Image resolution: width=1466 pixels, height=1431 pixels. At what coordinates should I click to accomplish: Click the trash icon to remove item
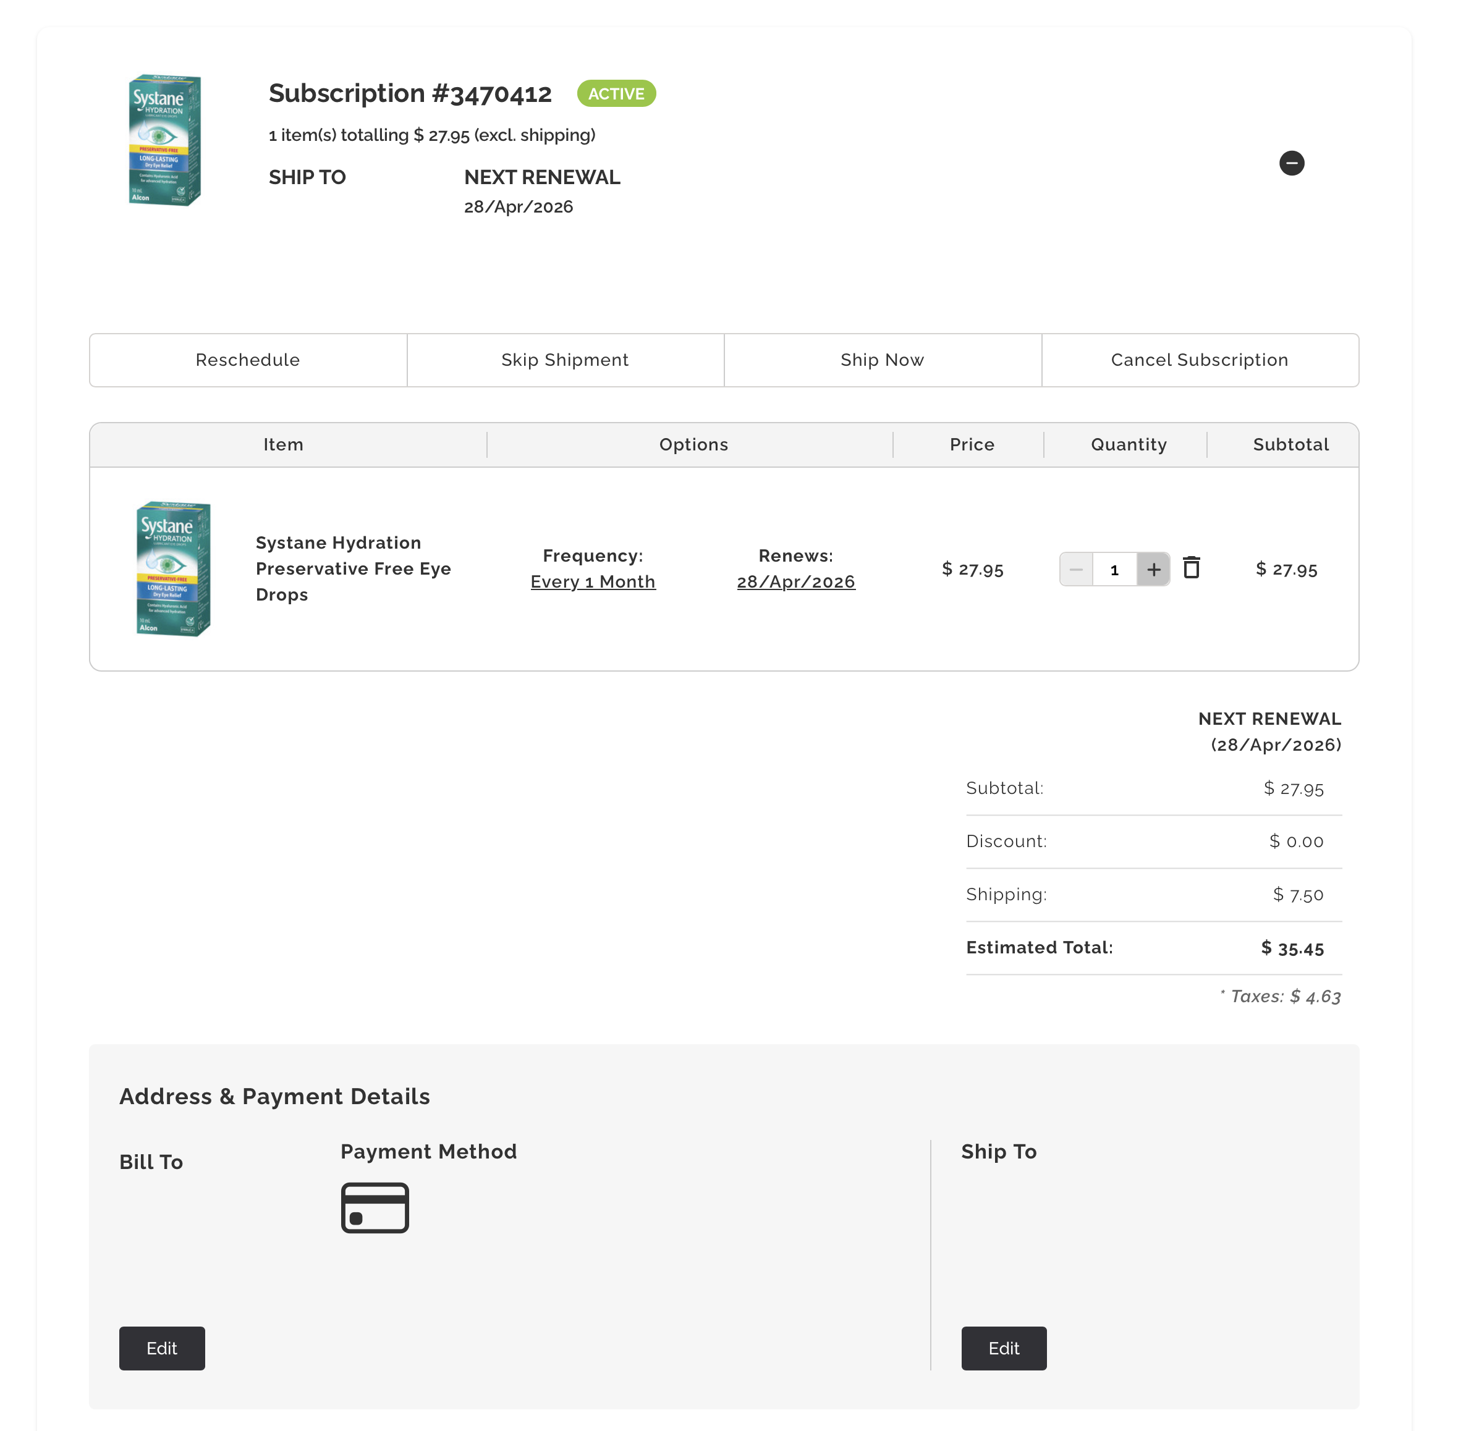[x=1191, y=568]
